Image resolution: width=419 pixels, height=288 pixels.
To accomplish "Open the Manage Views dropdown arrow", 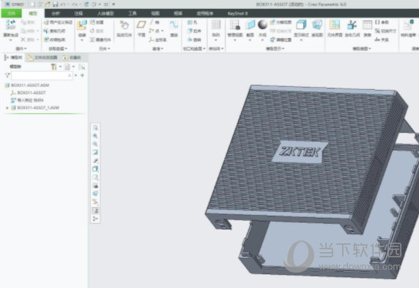I will tap(235, 40).
